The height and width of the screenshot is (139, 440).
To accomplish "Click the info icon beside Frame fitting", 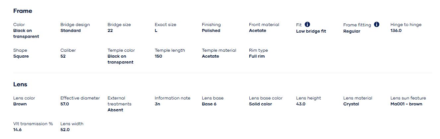I will [x=376, y=24].
